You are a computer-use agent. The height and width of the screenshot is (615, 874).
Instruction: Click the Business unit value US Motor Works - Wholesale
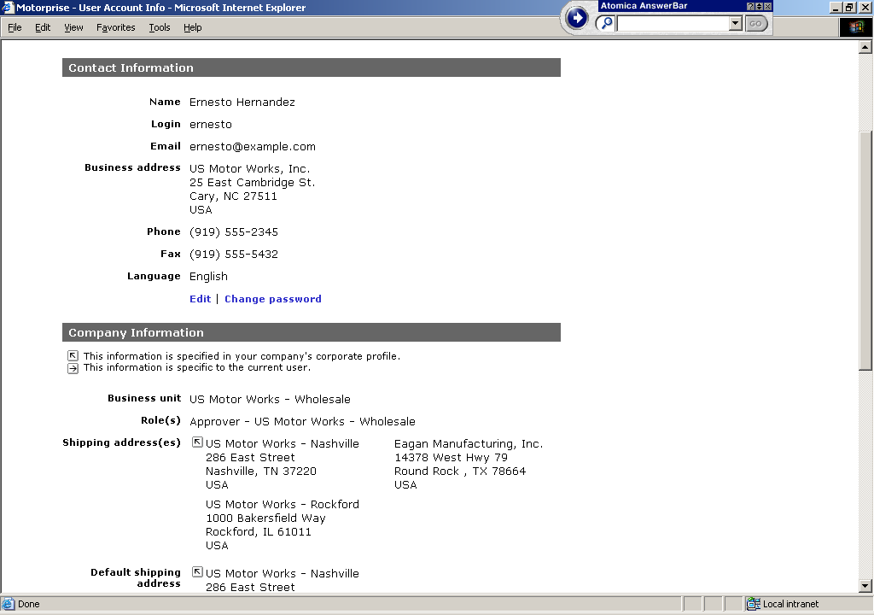pos(270,399)
